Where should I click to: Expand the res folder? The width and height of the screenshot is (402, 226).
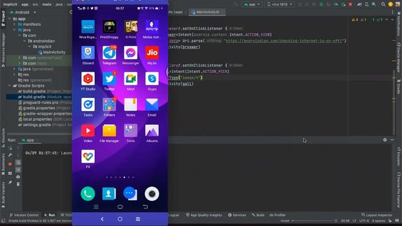(14, 75)
